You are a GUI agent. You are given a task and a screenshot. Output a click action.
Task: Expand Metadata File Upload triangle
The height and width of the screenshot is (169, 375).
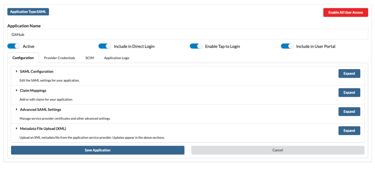pyautogui.click(x=17, y=128)
